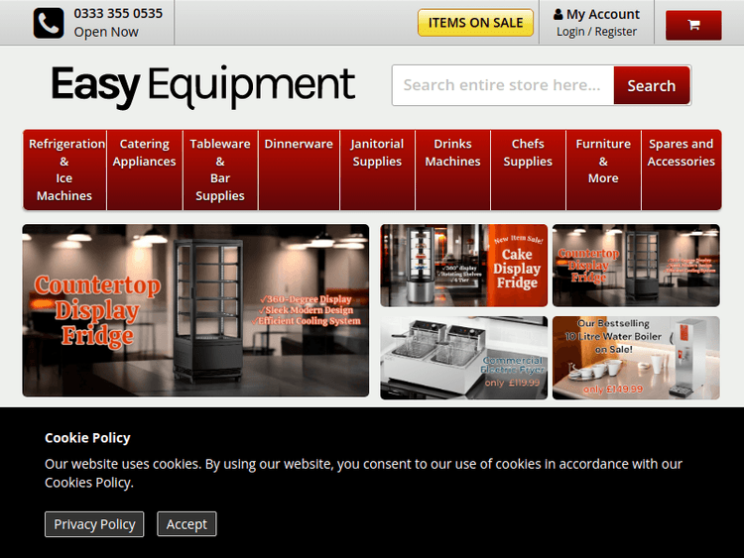Open the Janitorial Supplies menu

(x=377, y=169)
